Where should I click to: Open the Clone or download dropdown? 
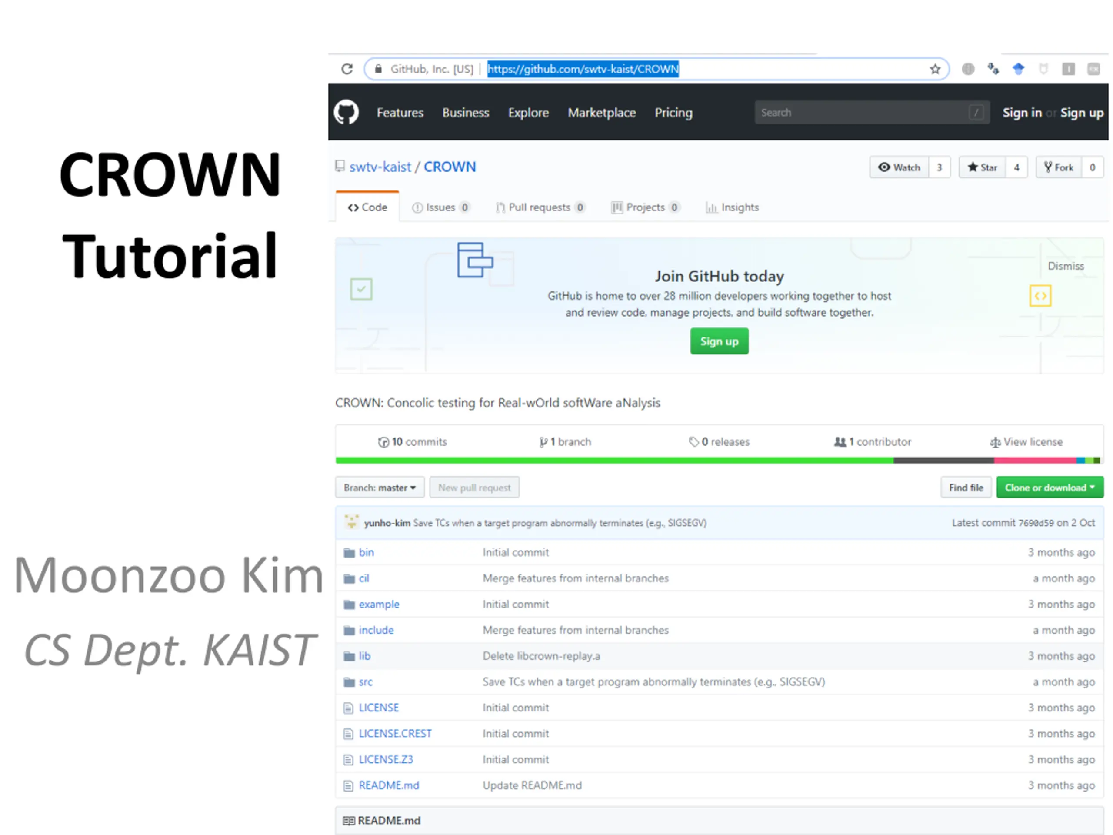[x=1050, y=487]
